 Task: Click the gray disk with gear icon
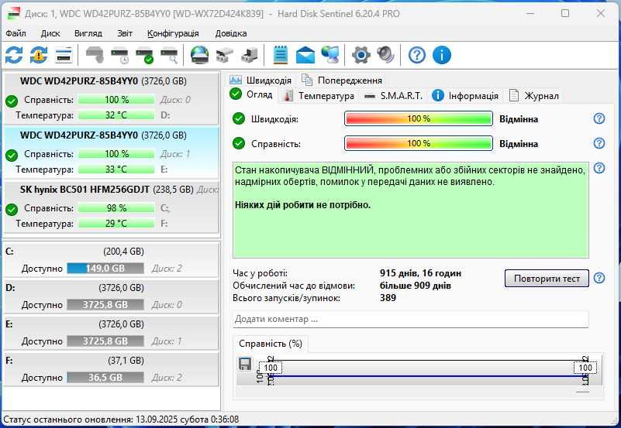(95, 55)
